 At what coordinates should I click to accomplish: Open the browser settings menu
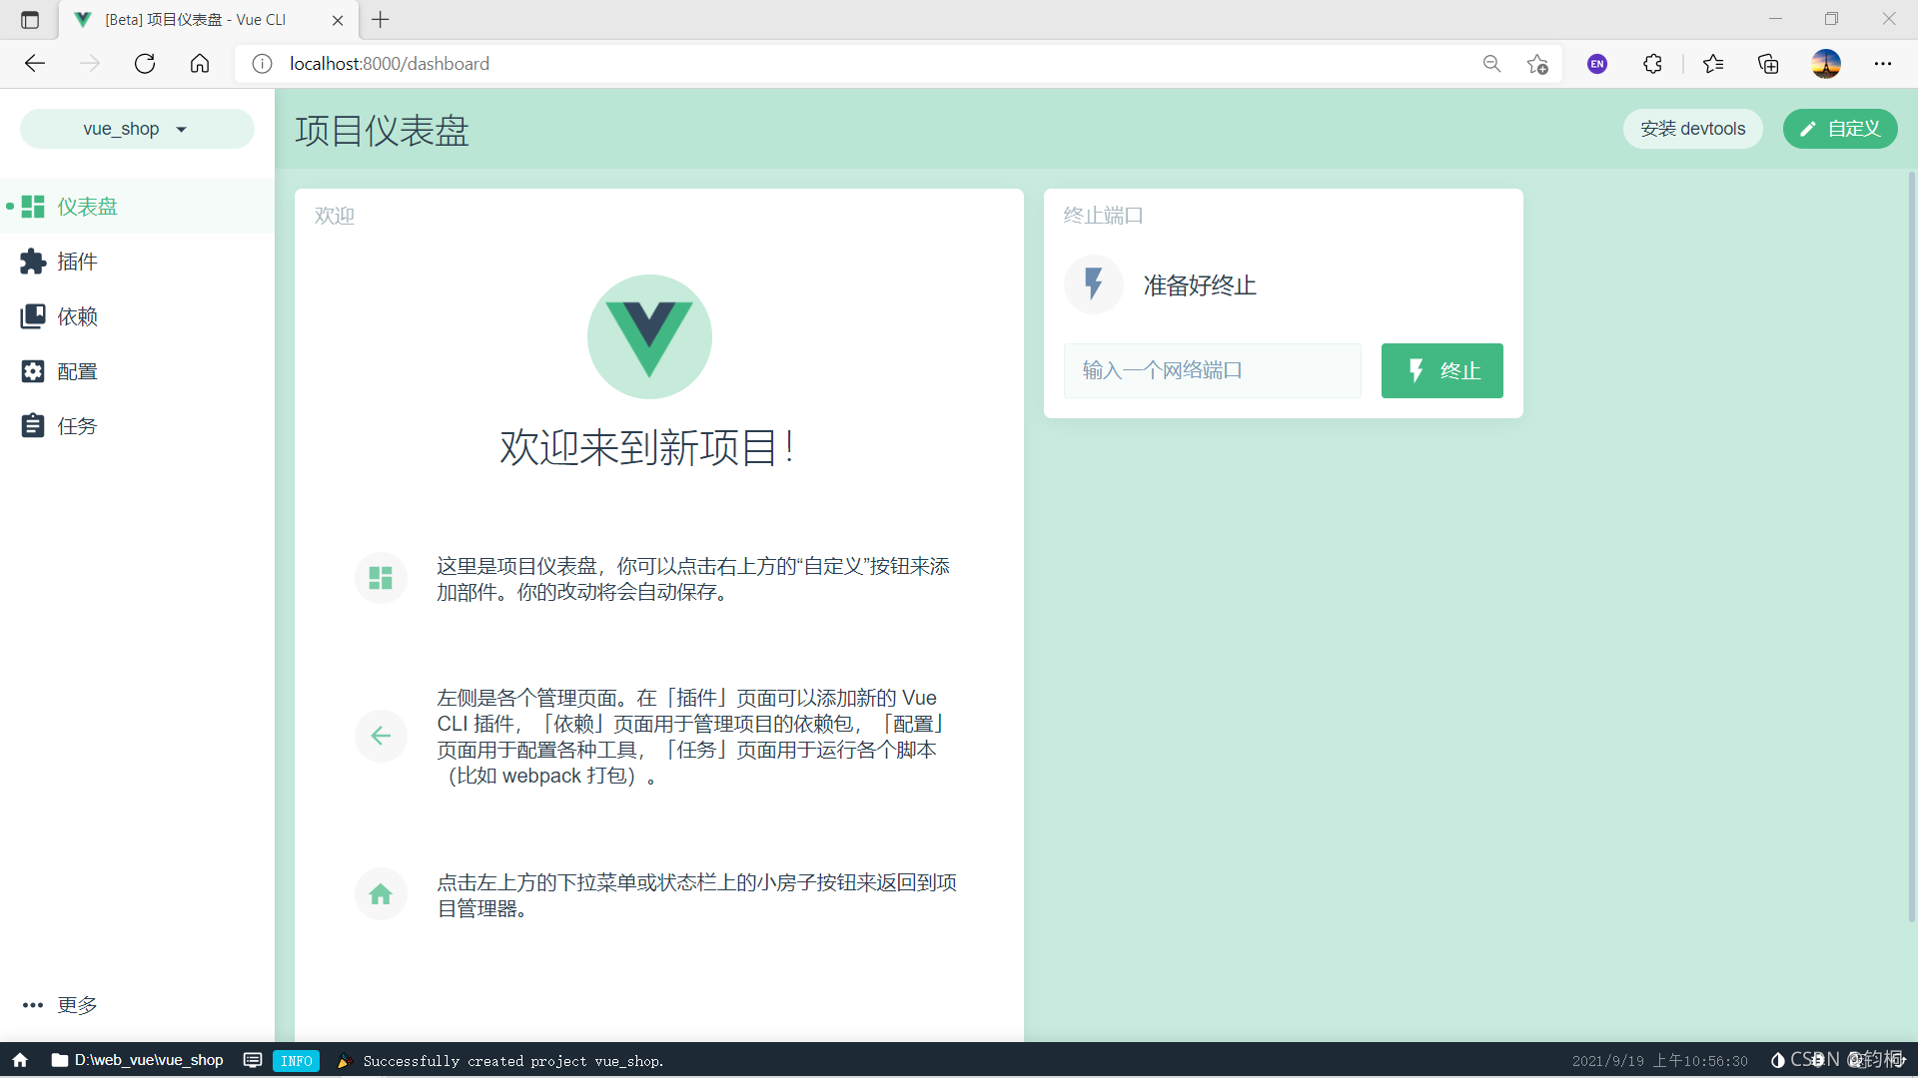1884,63
